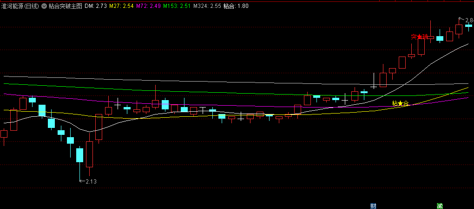Viewport: 474px width, 209px height.
Task: Click the green M153: 2.51 label
Action: click(177, 6)
